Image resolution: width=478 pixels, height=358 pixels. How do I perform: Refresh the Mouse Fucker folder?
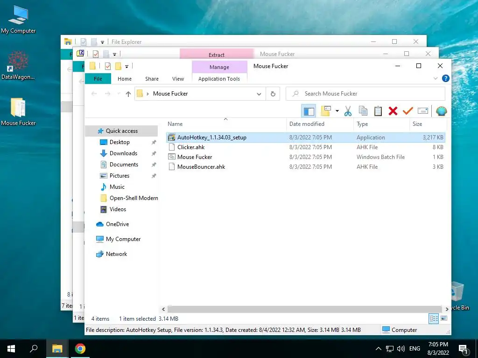click(273, 94)
